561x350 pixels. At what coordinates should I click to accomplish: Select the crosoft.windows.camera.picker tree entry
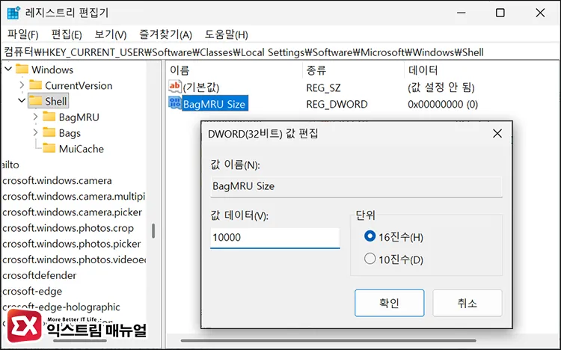coord(72,212)
